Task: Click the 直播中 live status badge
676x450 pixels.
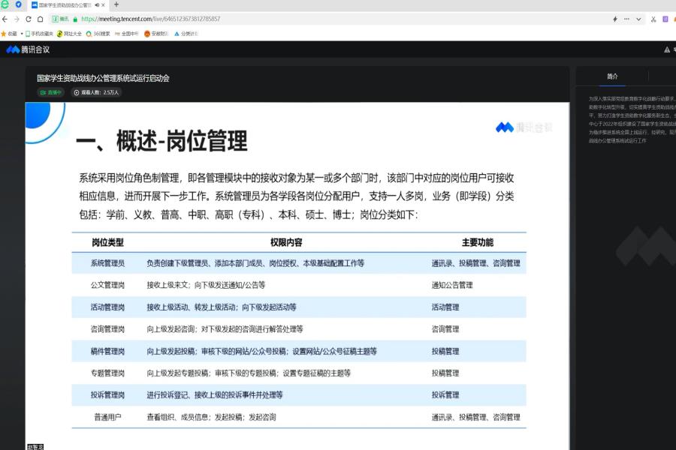Action: [52, 92]
